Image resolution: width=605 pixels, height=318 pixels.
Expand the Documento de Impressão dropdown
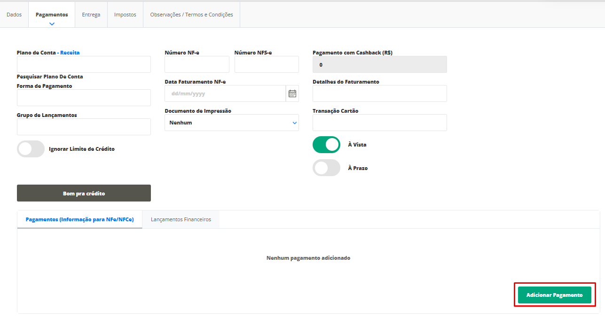tap(231, 123)
